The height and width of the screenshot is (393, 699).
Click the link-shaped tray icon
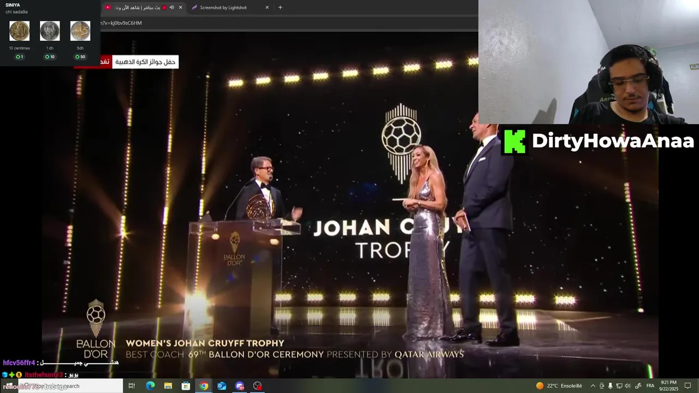[x=638, y=386]
